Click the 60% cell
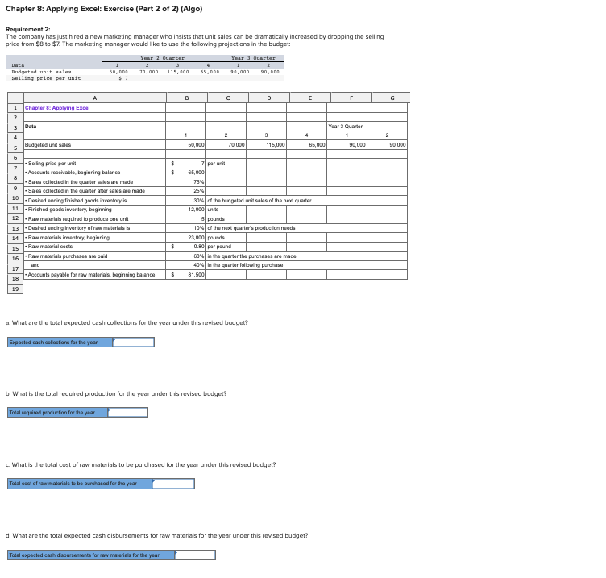The height and width of the screenshot is (578, 606). (186, 256)
